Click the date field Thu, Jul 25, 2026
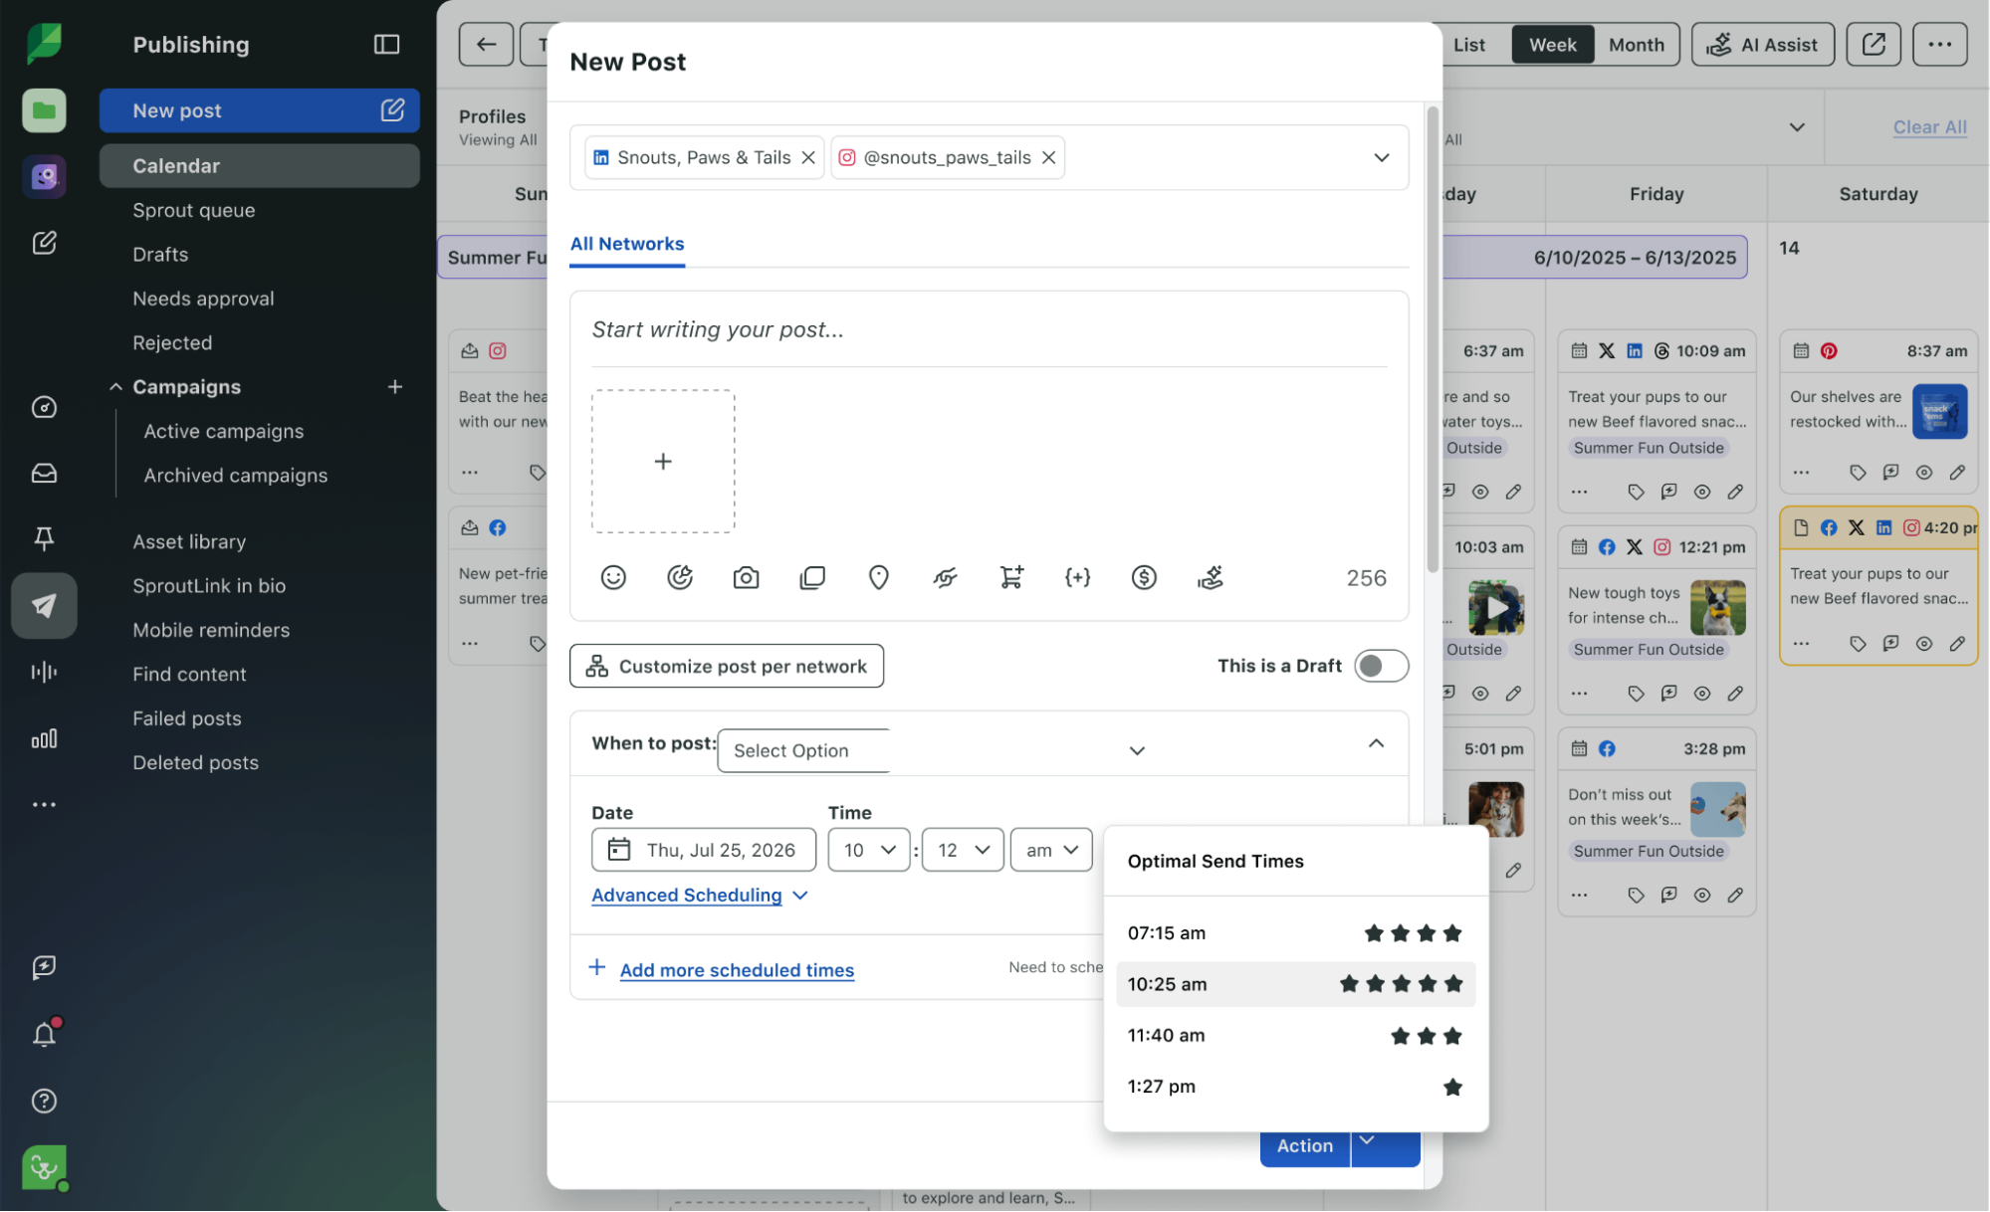This screenshot has height=1212, width=1990. [x=703, y=850]
